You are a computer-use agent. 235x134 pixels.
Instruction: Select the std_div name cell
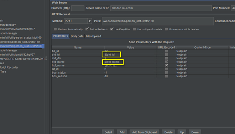[78, 58]
